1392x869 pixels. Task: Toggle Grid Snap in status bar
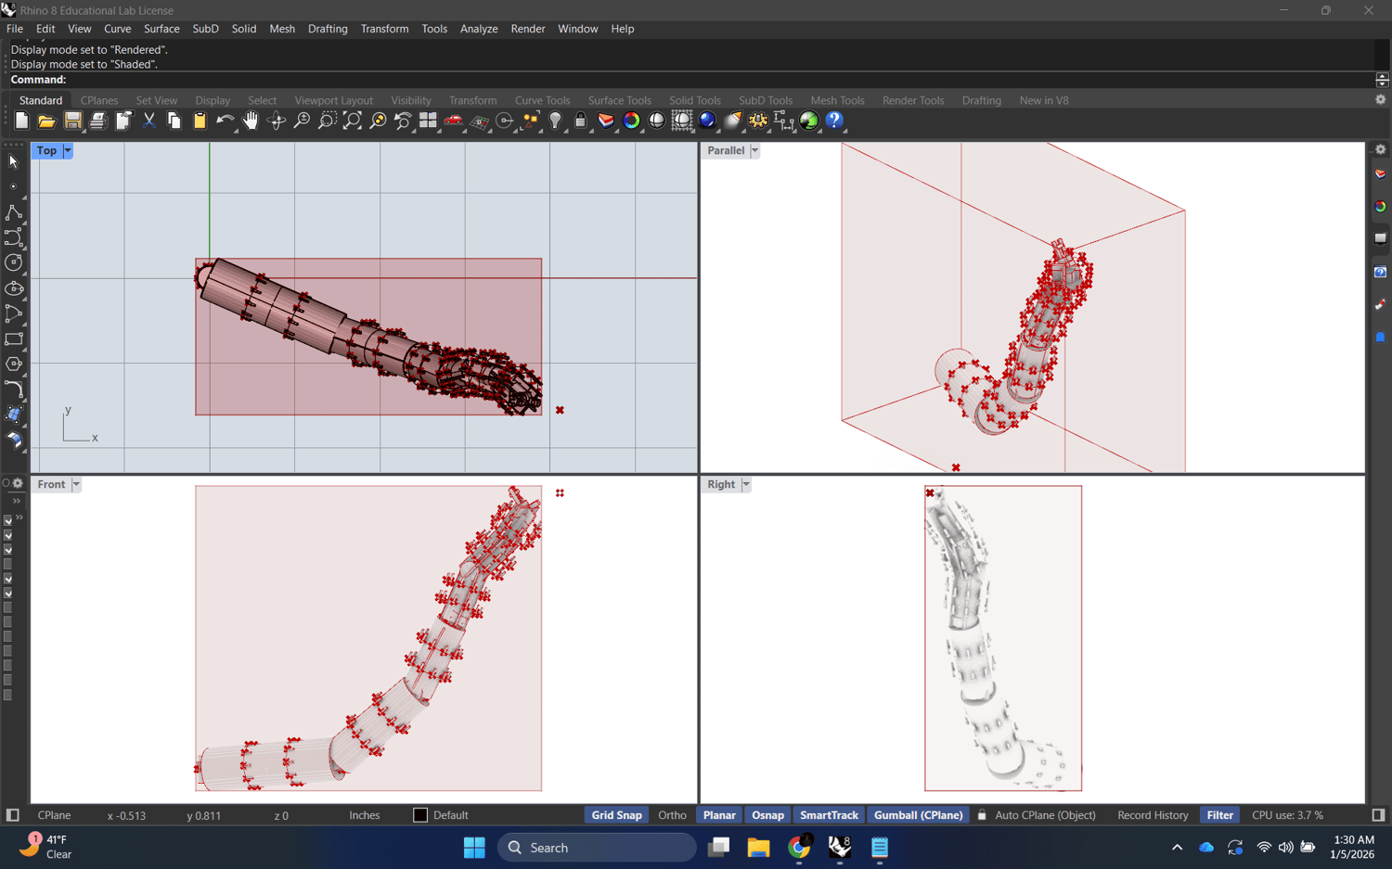pyautogui.click(x=616, y=815)
